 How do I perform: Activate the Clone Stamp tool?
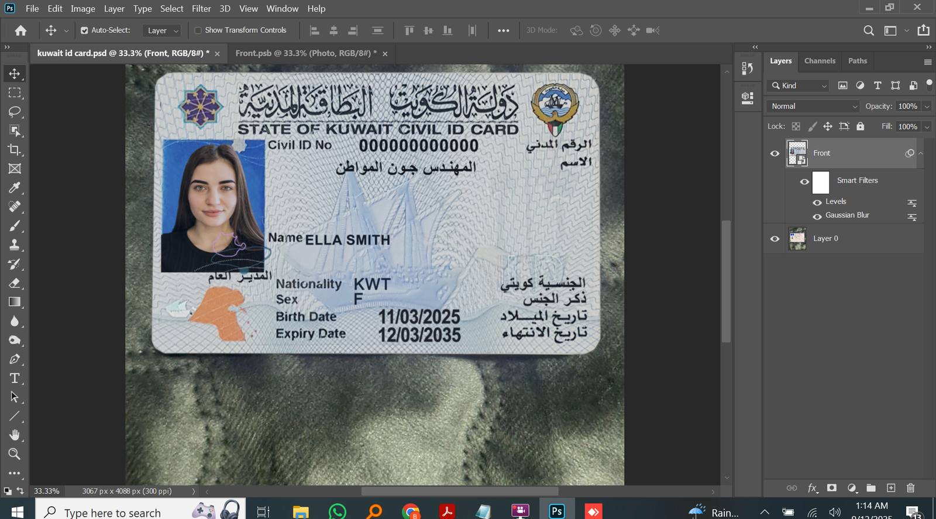click(x=15, y=245)
